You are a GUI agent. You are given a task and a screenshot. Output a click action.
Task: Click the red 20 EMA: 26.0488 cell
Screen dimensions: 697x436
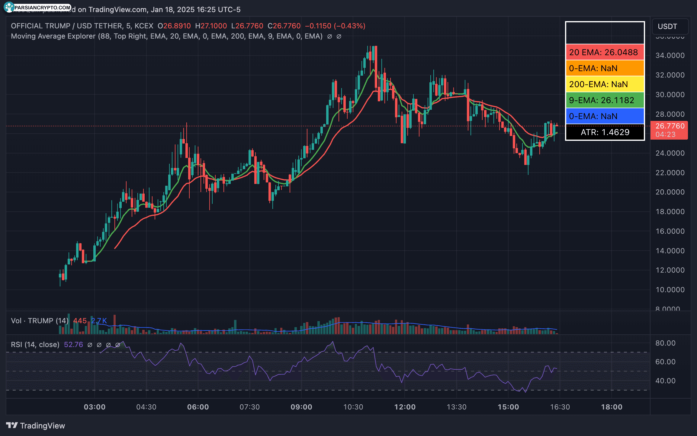pos(605,52)
